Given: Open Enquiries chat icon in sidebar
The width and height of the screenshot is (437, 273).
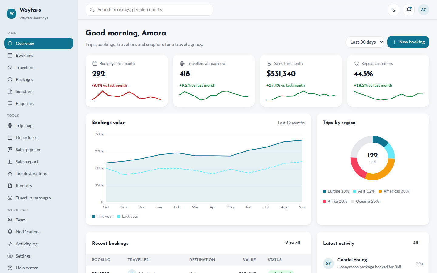Looking at the screenshot, I should click(10, 103).
